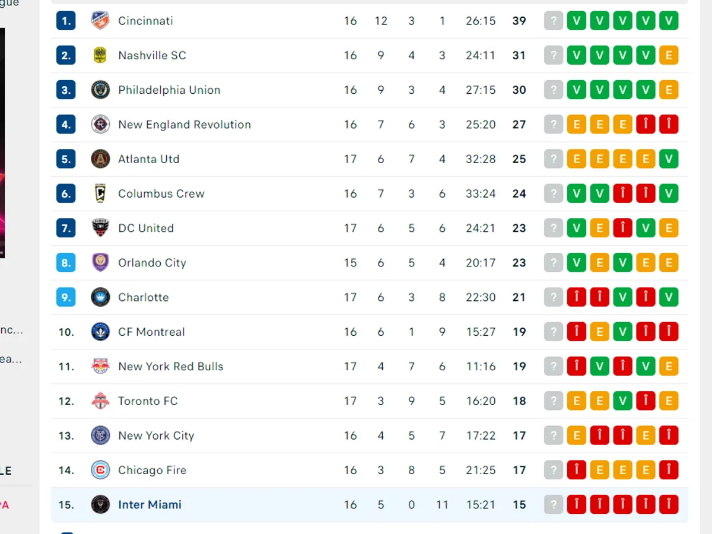The height and width of the screenshot is (534, 712).
Task: Click the Philadelphia Union crest icon
Action: pos(100,90)
